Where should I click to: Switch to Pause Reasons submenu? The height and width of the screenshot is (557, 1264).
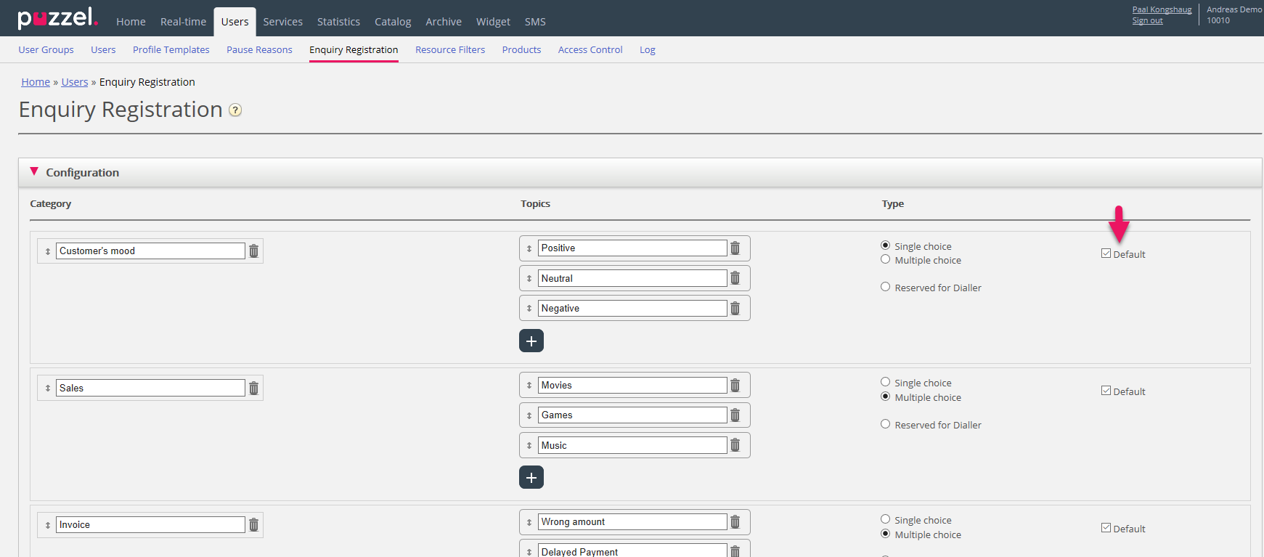(x=259, y=50)
